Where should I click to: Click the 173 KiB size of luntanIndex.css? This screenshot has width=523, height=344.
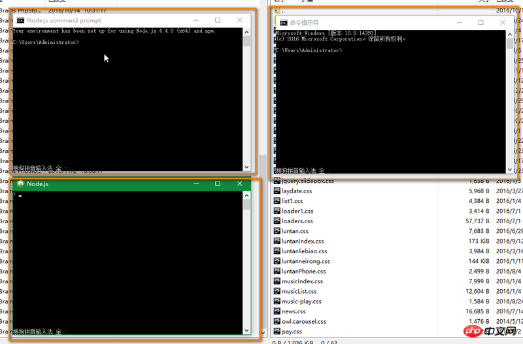click(x=479, y=241)
